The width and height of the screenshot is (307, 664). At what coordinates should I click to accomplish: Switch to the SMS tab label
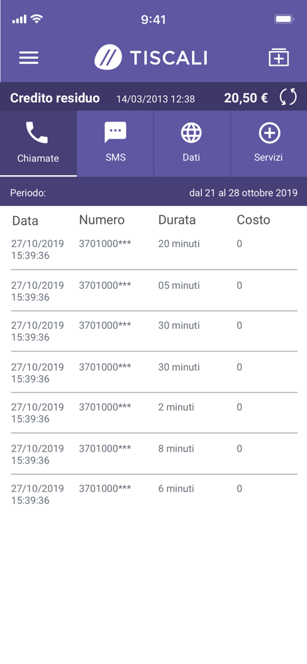coord(116,157)
